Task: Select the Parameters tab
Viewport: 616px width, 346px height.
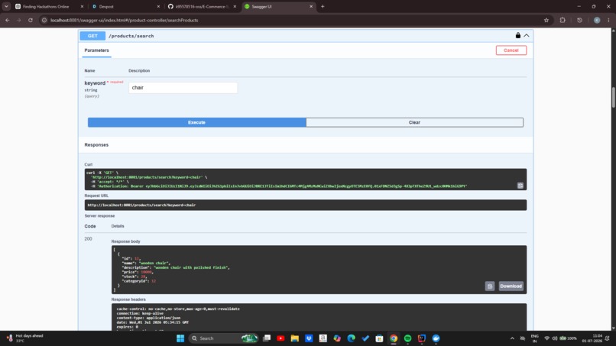Action: tap(96, 50)
